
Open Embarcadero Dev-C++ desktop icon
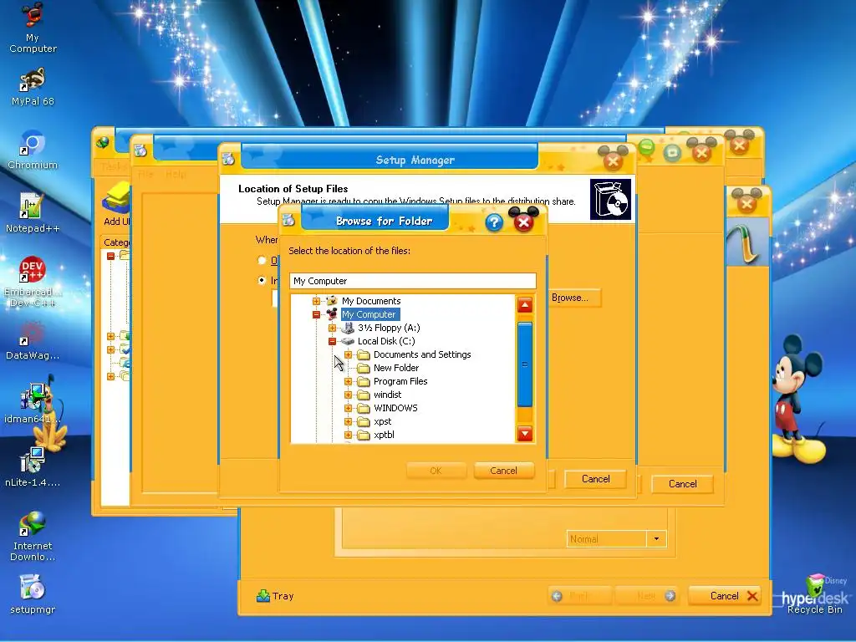click(33, 281)
